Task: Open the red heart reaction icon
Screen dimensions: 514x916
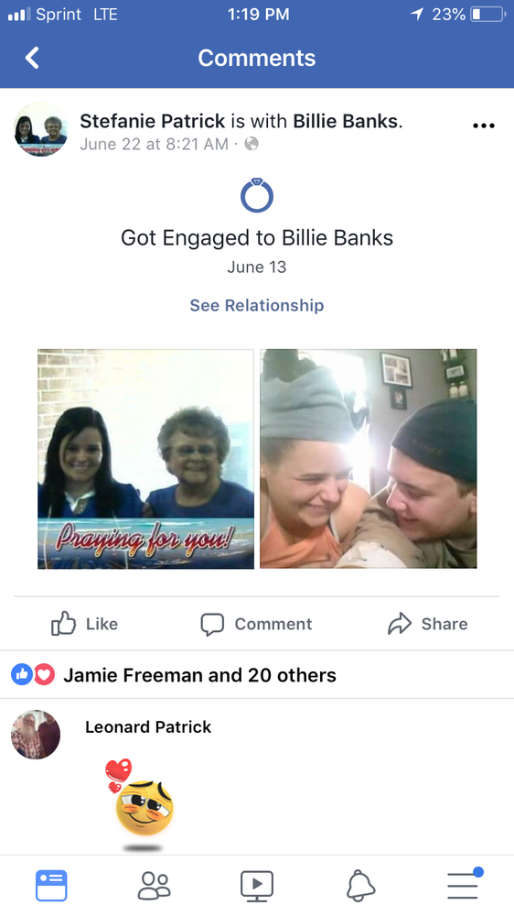Action: pos(44,675)
